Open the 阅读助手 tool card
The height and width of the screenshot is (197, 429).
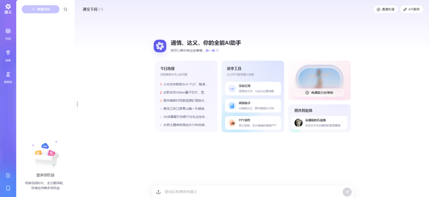tap(253, 106)
